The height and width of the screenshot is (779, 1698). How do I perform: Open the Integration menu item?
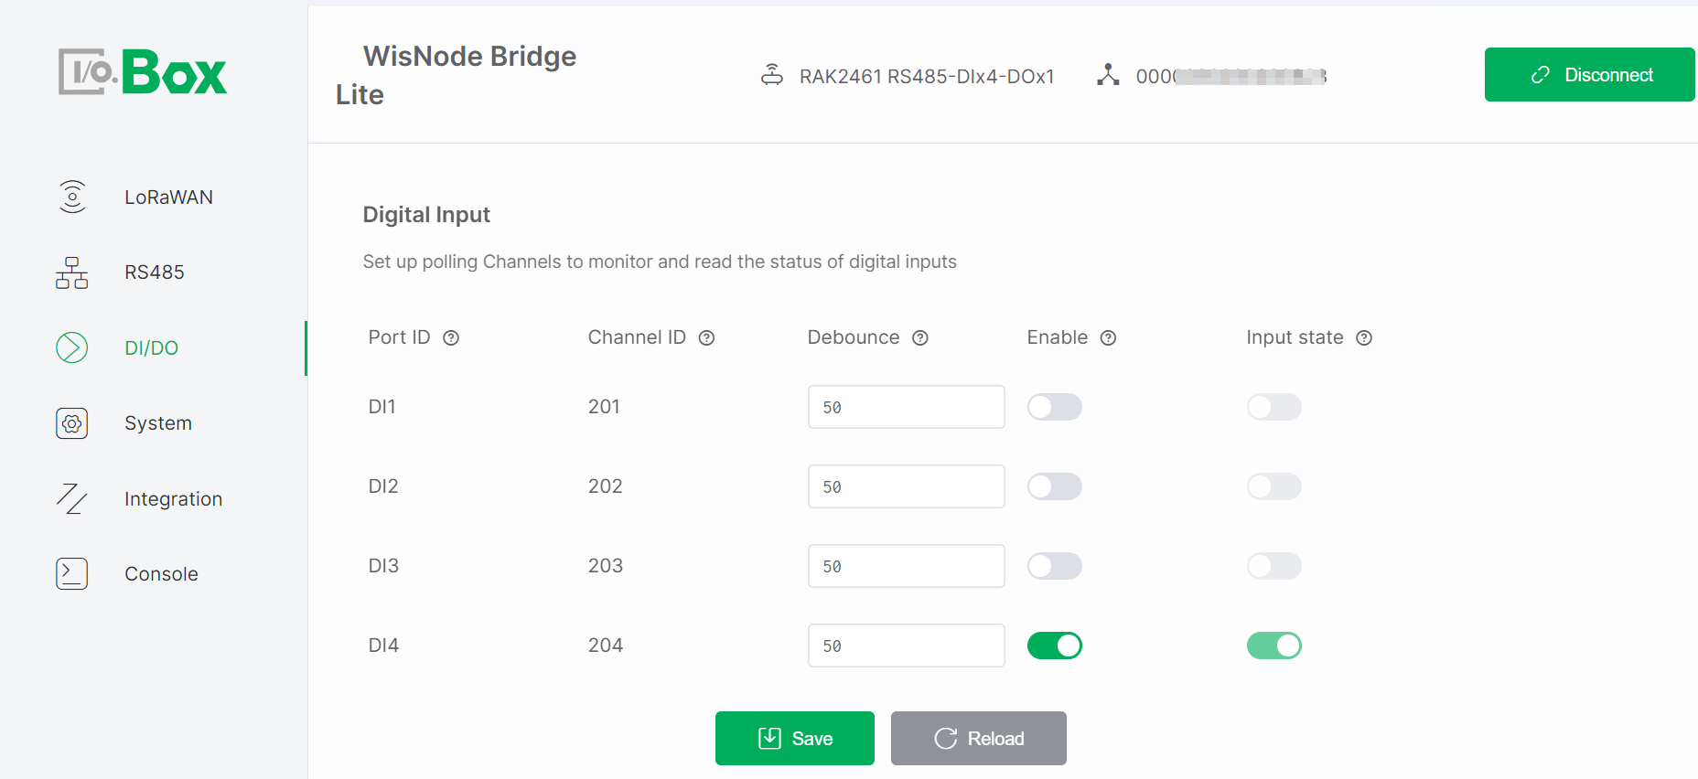tap(173, 499)
